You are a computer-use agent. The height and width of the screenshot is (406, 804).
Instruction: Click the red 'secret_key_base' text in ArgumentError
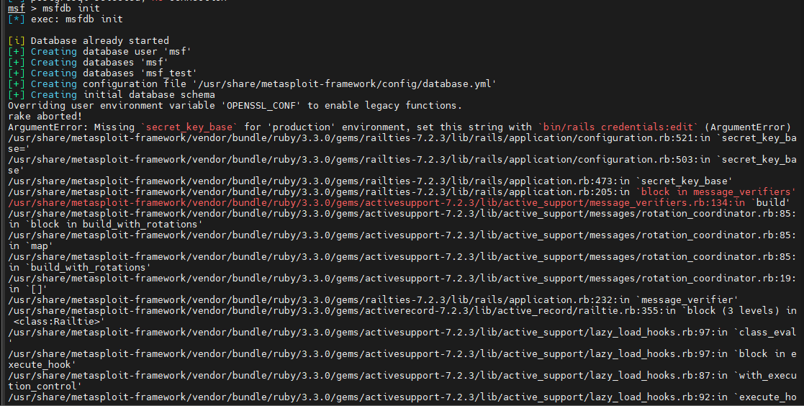(189, 127)
